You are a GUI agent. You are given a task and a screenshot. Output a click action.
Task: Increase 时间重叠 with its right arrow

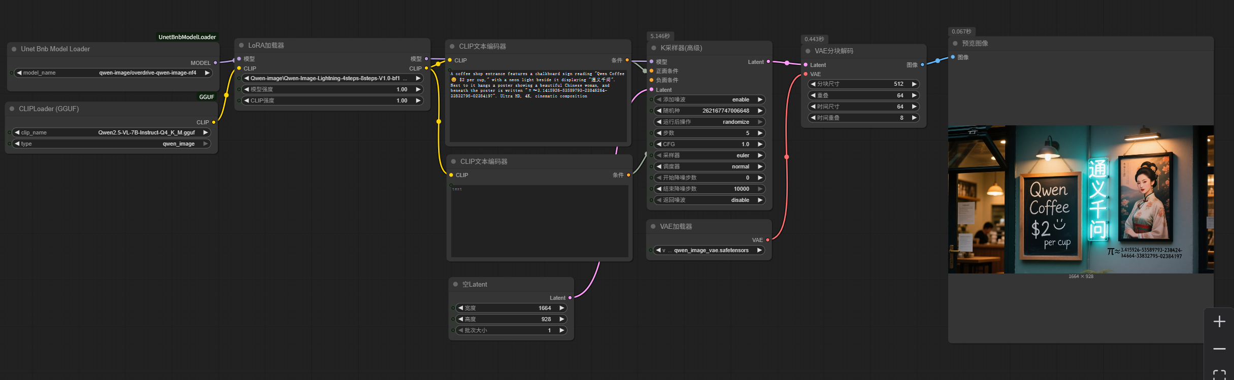(x=914, y=118)
